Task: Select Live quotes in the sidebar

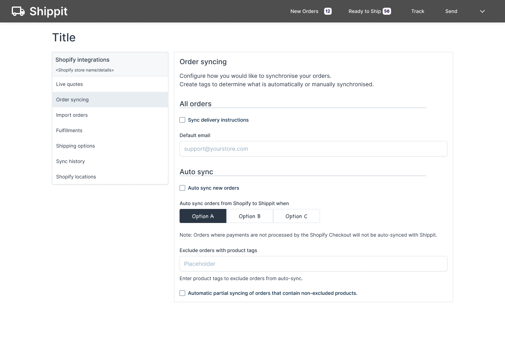Action: coord(110,84)
